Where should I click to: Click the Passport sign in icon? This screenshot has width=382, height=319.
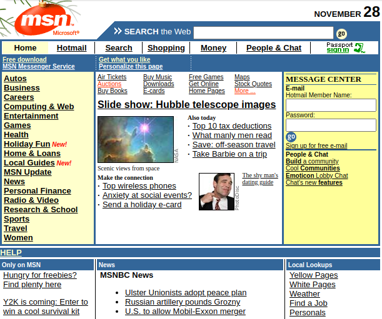(346, 47)
